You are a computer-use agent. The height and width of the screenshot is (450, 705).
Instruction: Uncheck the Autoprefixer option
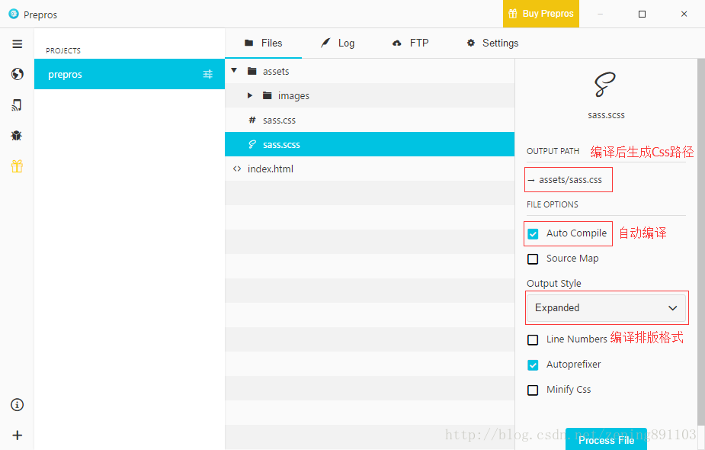point(533,365)
